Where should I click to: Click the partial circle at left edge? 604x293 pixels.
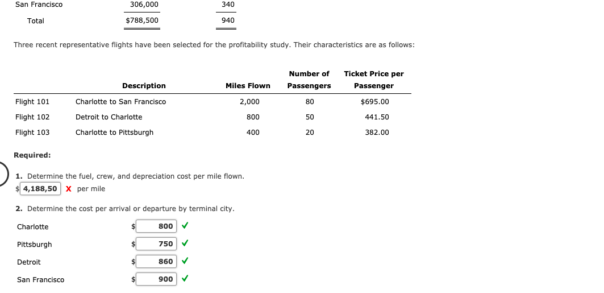point(4,174)
